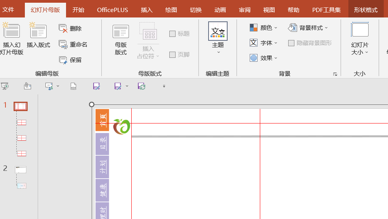
Task: Select the 幻灯片母版 tab
Action: 45,10
